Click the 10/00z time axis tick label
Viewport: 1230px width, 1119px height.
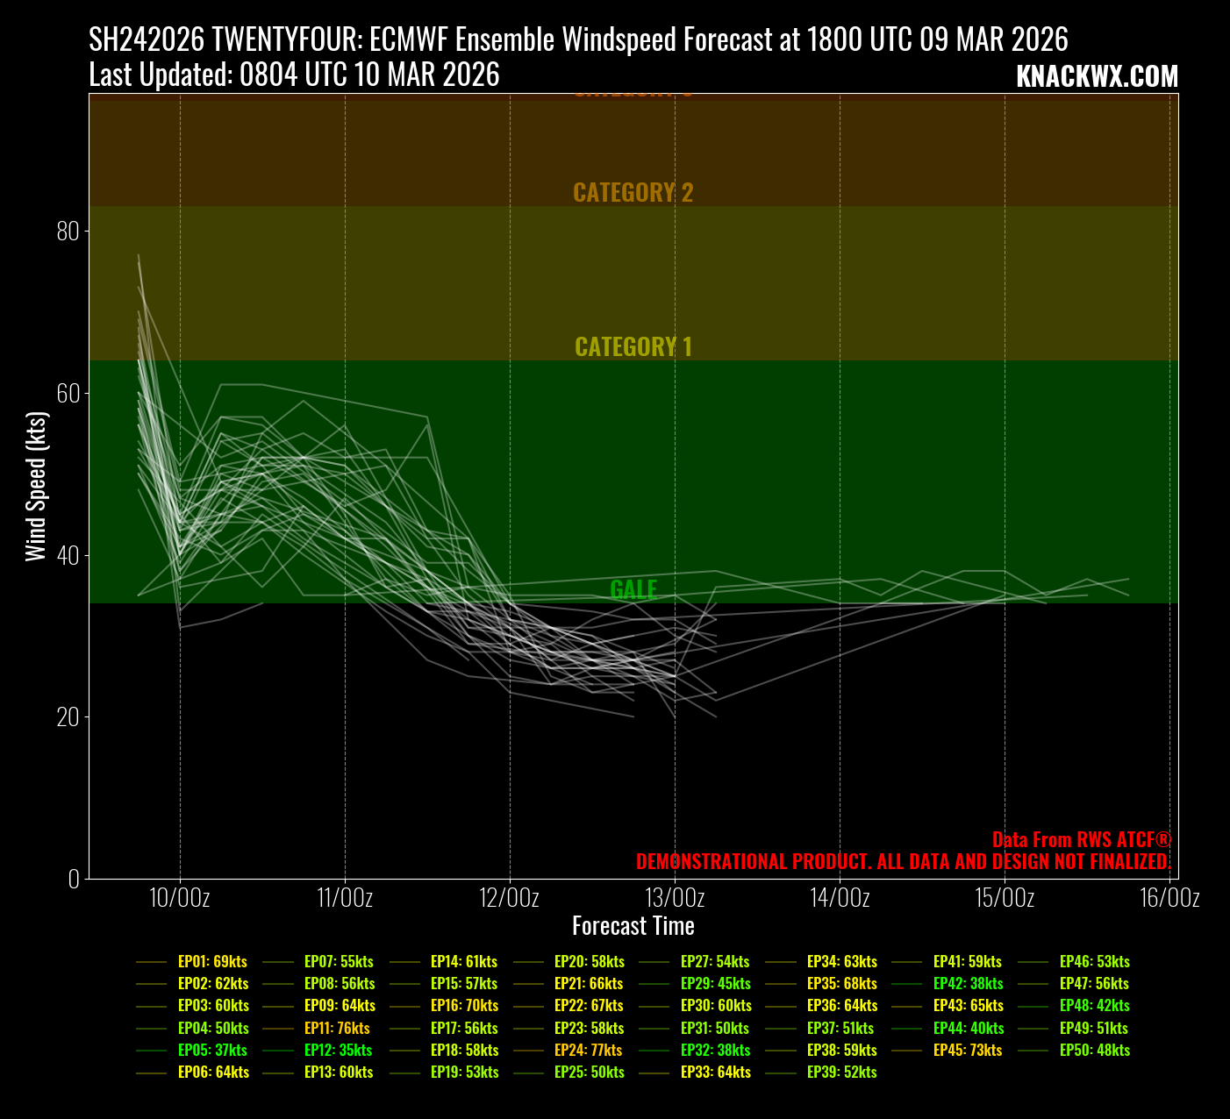pyautogui.click(x=180, y=898)
